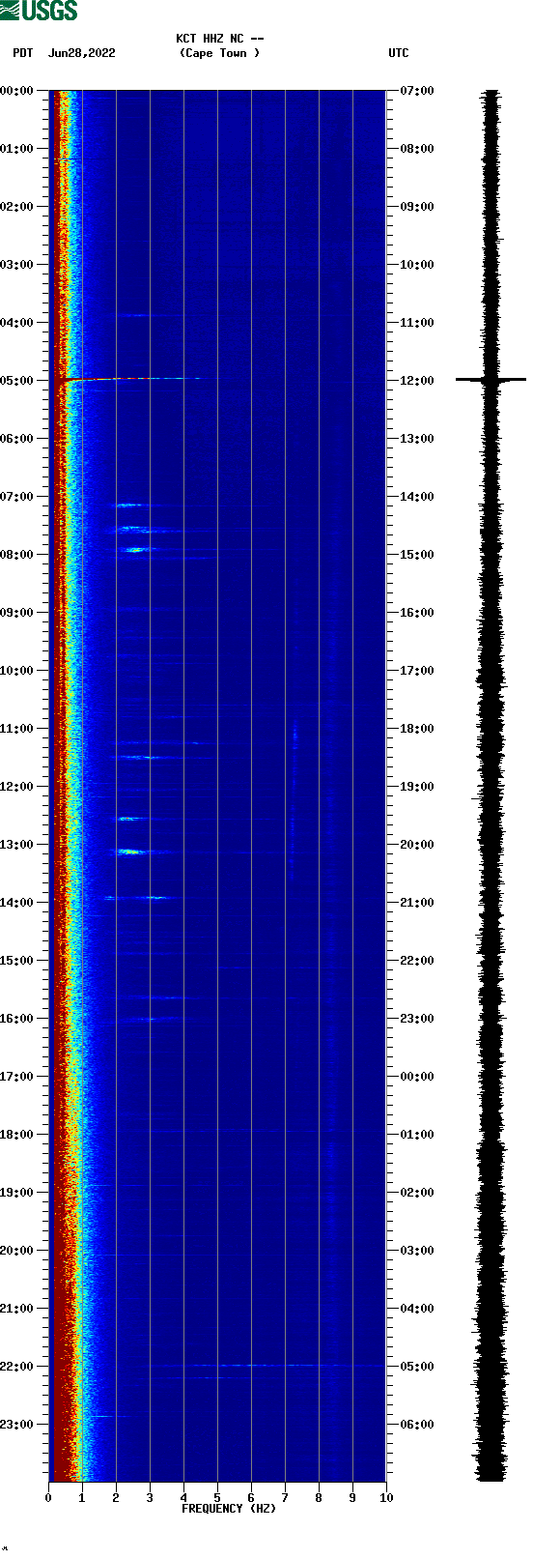Click the 13:00 PDT time label
The image size is (533, 1559).
(x=17, y=845)
